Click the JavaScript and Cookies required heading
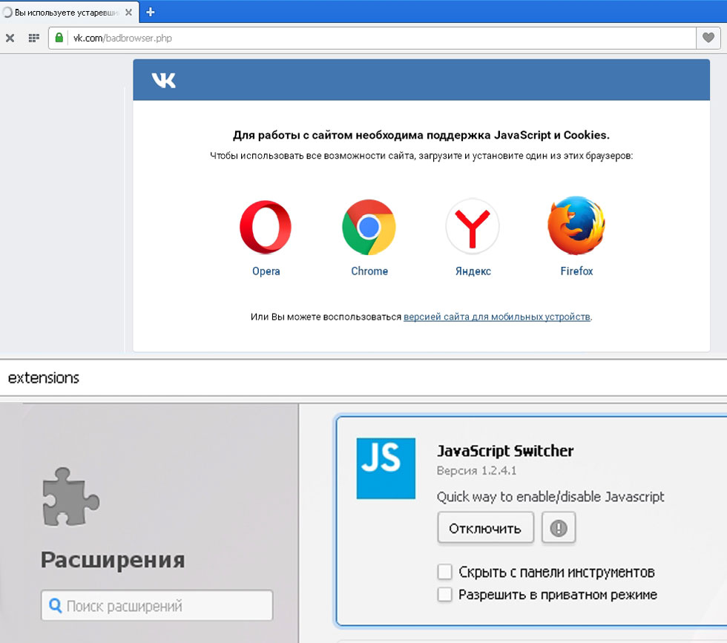This screenshot has width=727, height=643. [x=421, y=135]
